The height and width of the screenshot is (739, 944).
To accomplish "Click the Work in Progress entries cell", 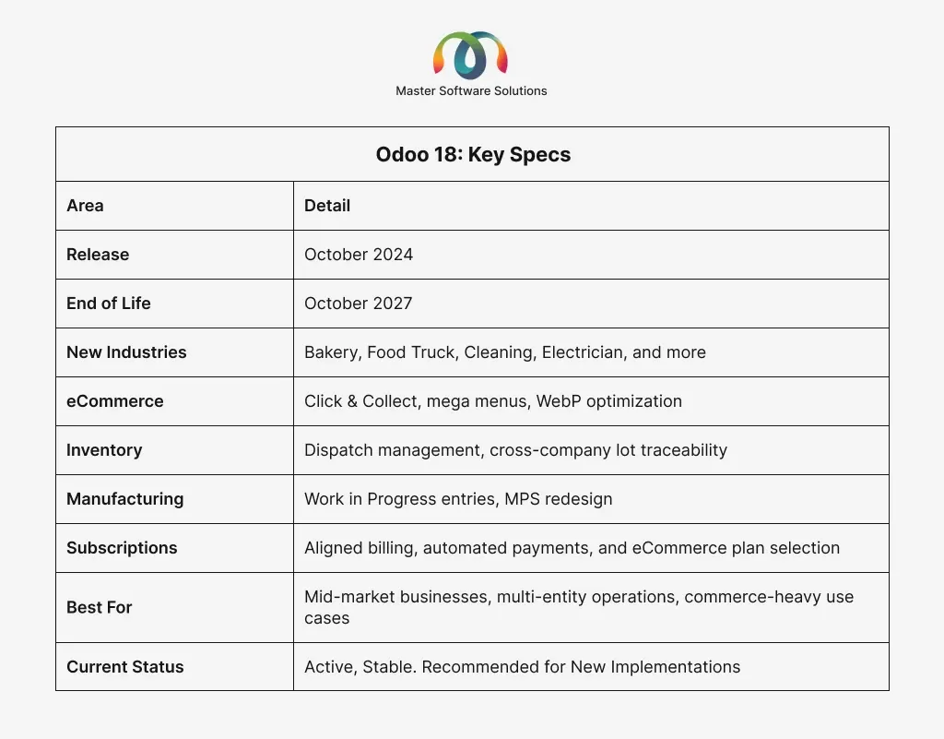I will coord(458,499).
